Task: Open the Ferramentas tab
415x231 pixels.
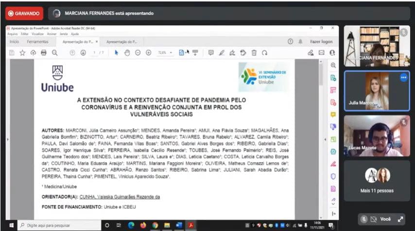Action: tap(37, 42)
